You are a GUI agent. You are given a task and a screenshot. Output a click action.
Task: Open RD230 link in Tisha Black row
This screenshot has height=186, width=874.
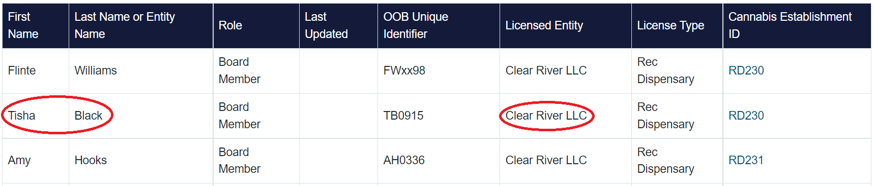point(746,116)
